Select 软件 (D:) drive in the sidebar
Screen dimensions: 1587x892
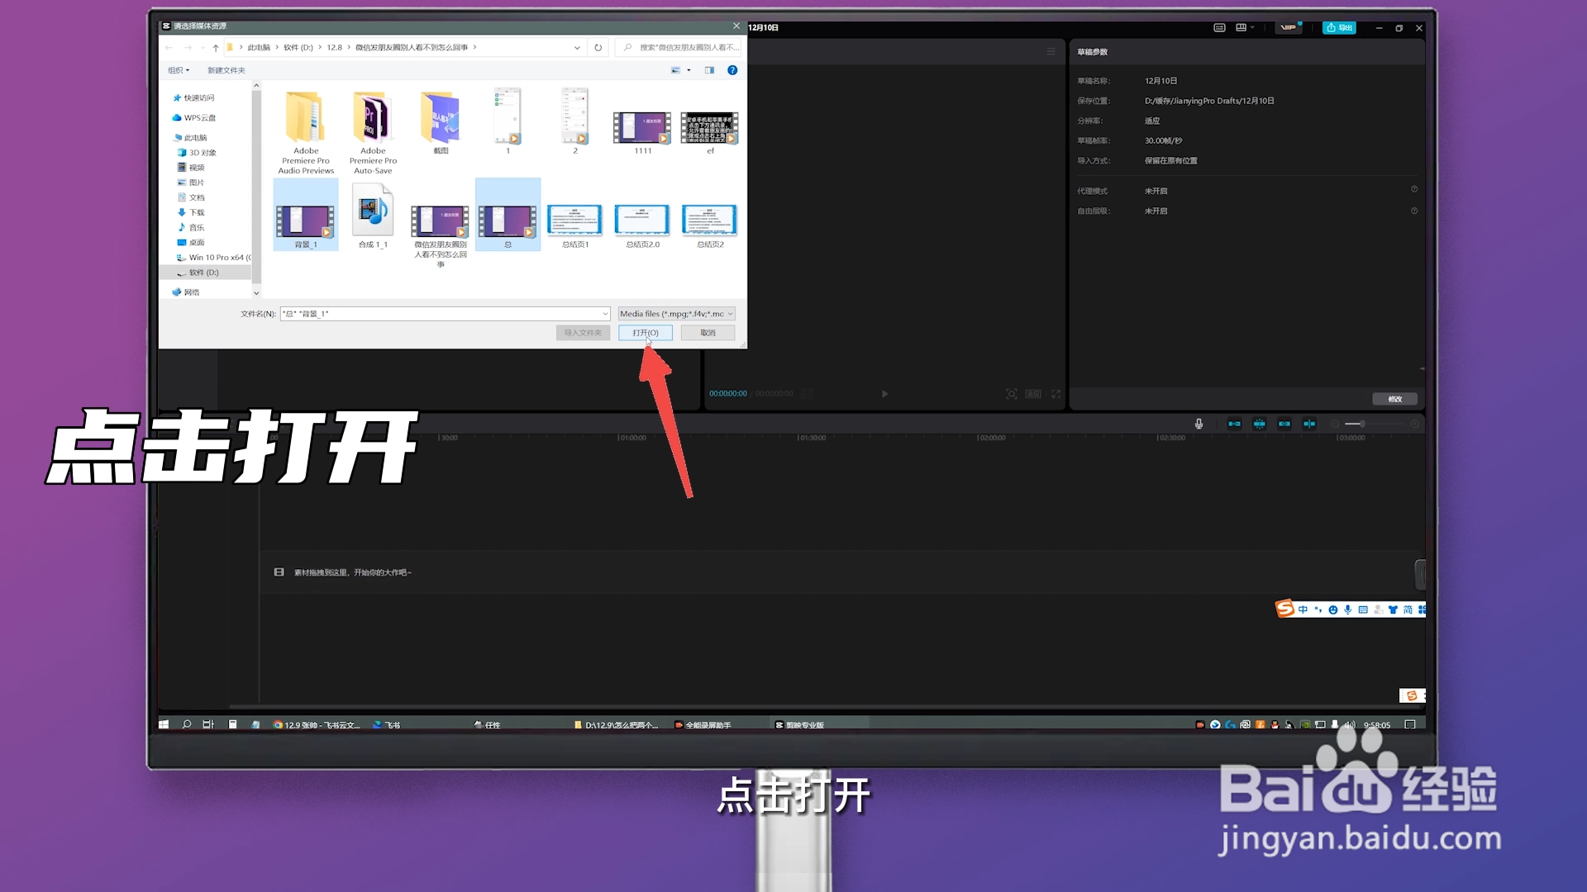[203, 273]
